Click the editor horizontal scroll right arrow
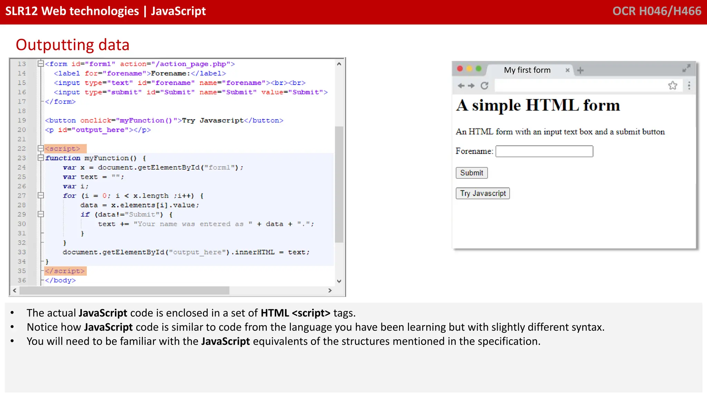 pos(330,291)
